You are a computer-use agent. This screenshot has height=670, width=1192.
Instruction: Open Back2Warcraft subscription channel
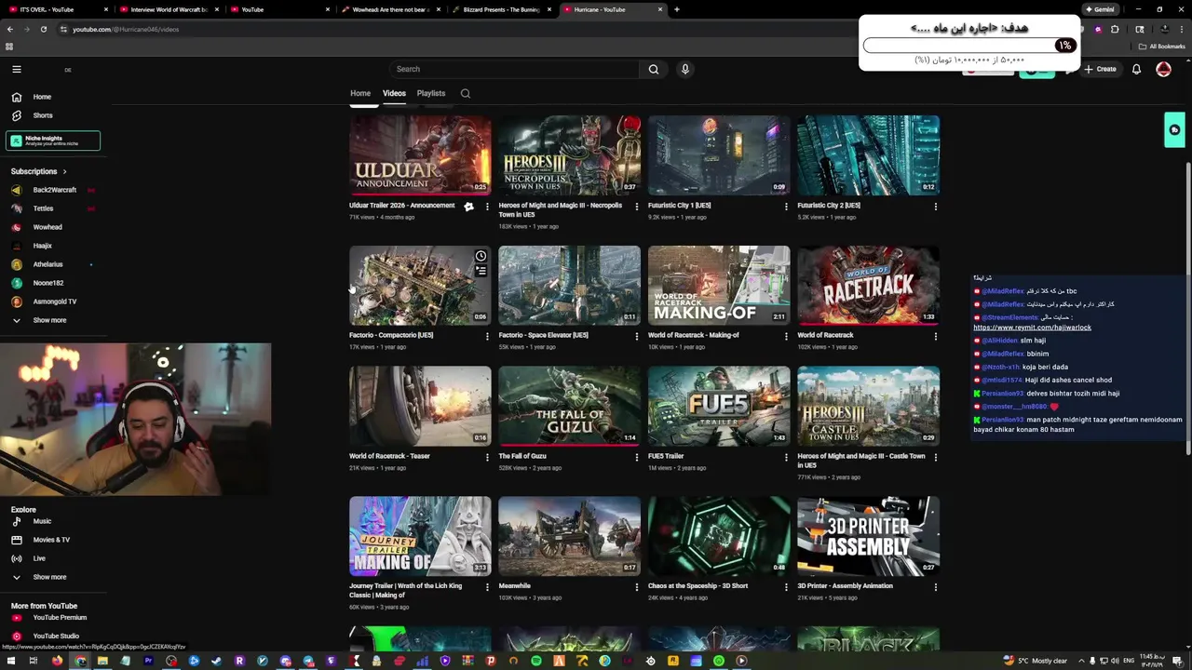click(x=53, y=190)
